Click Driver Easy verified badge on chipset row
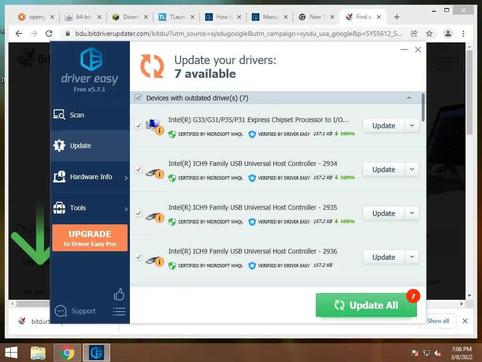482x362 pixels. 252,134
